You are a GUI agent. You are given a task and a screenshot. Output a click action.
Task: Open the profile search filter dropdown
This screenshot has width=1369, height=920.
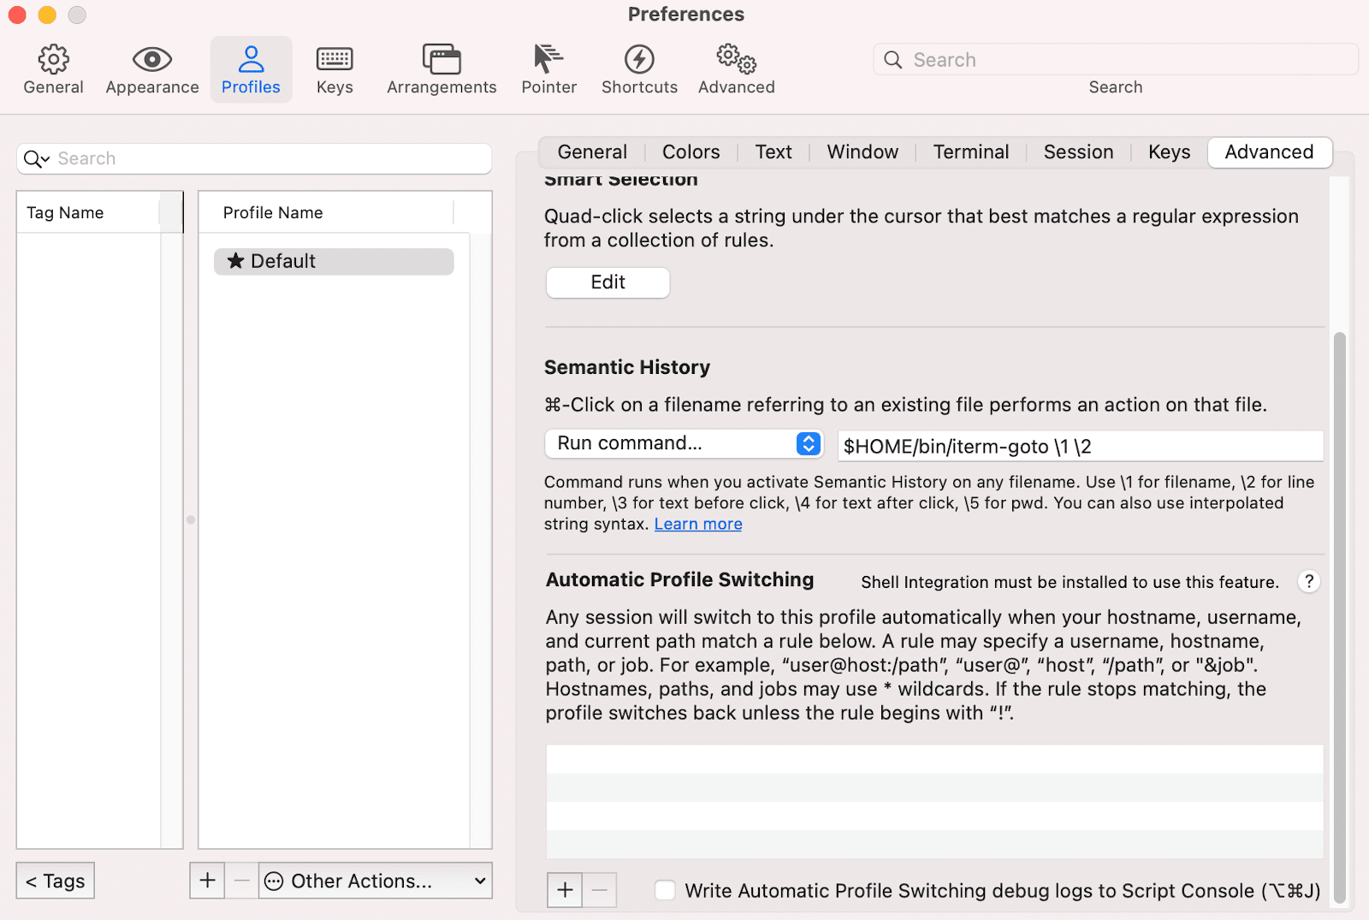coord(37,159)
